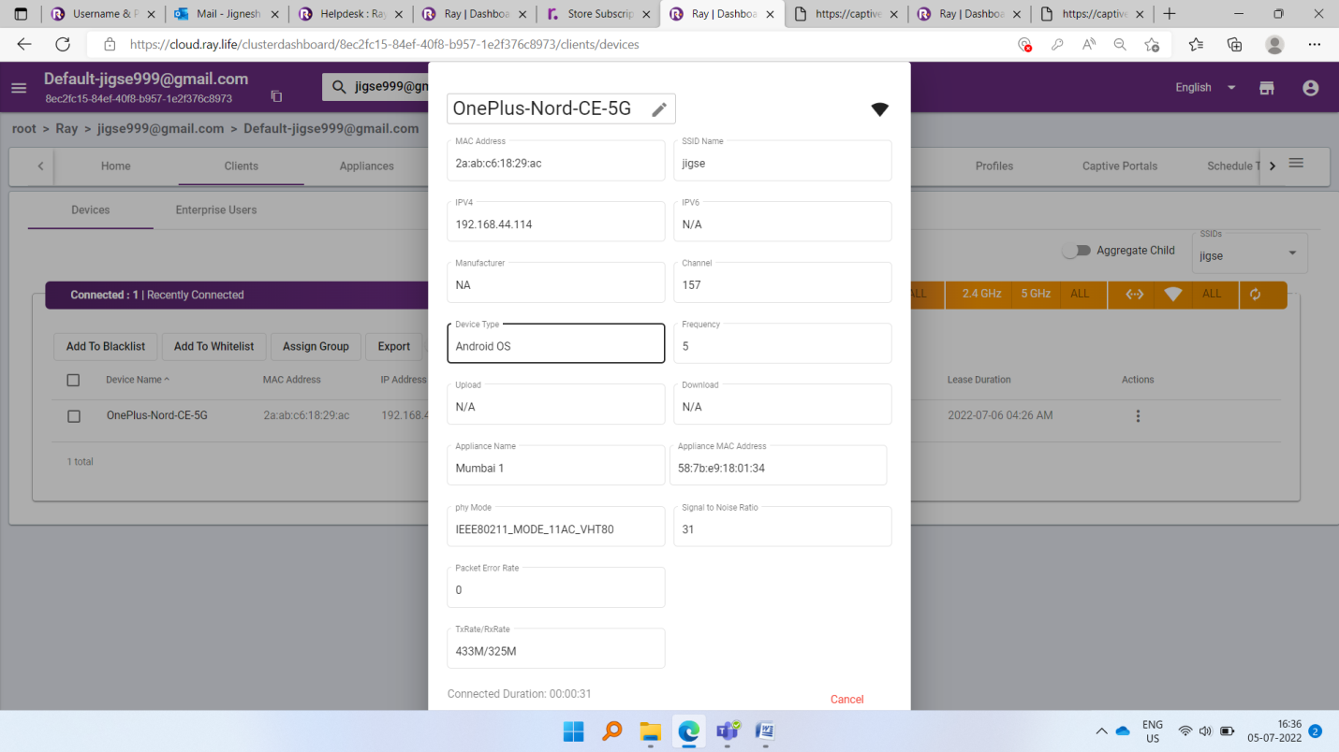
Task: Open Microsoft Teams from taskbar
Action: (x=727, y=730)
